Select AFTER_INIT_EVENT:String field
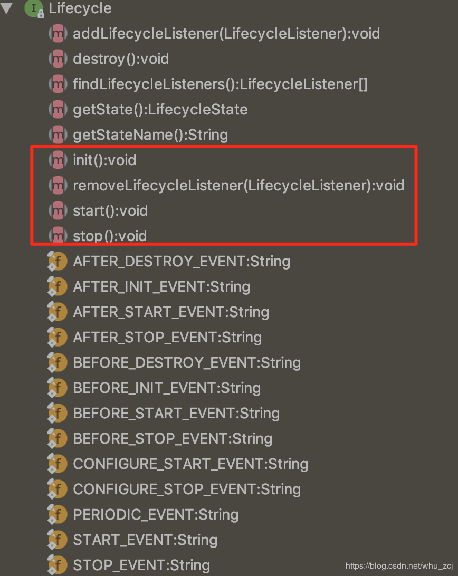This screenshot has width=458, height=576. pos(162,286)
